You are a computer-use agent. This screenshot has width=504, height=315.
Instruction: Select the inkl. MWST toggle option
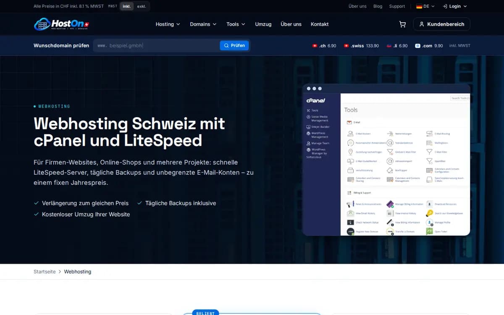[126, 6]
